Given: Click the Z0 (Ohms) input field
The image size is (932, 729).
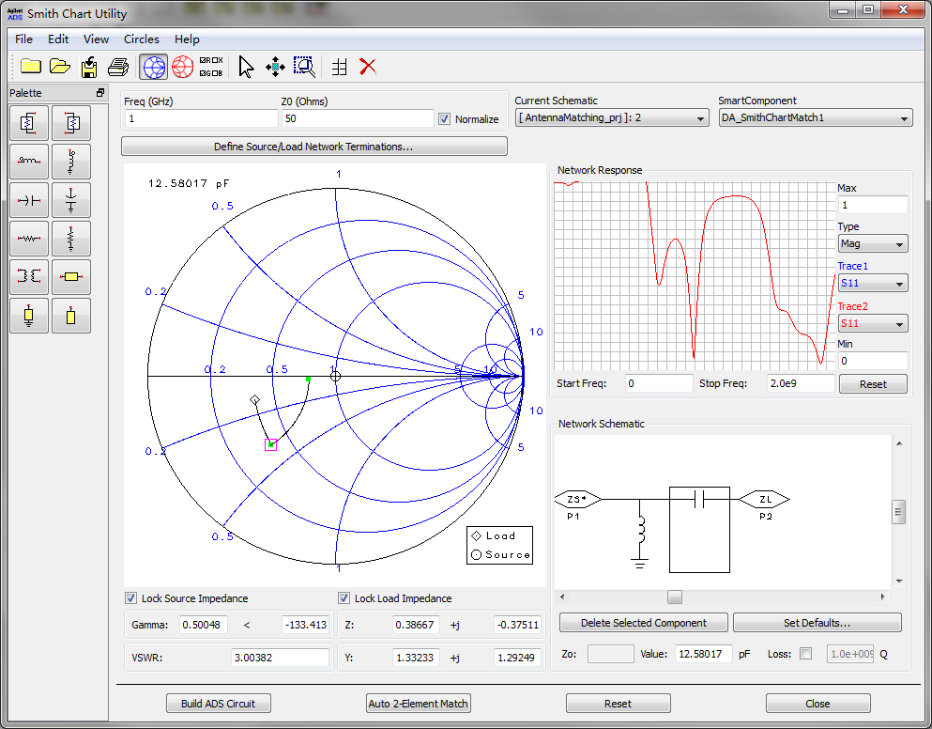Looking at the screenshot, I should pyautogui.click(x=358, y=118).
